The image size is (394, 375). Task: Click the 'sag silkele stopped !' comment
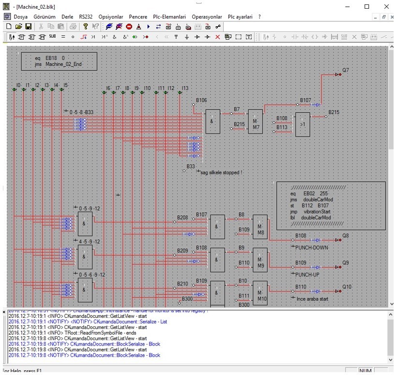pyautogui.click(x=221, y=173)
